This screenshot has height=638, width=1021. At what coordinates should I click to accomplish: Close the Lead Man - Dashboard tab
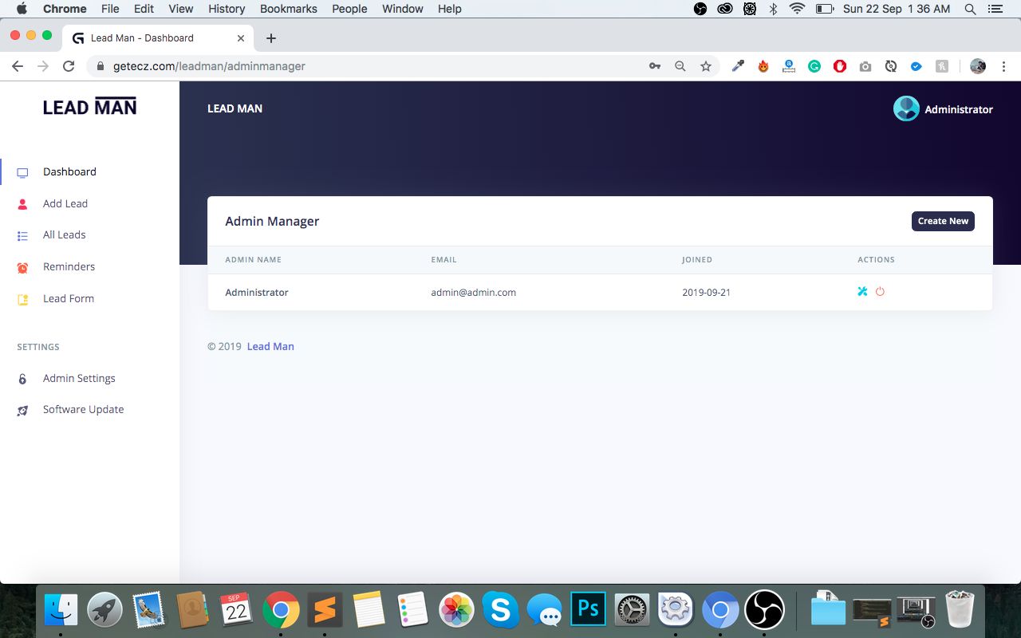241,38
